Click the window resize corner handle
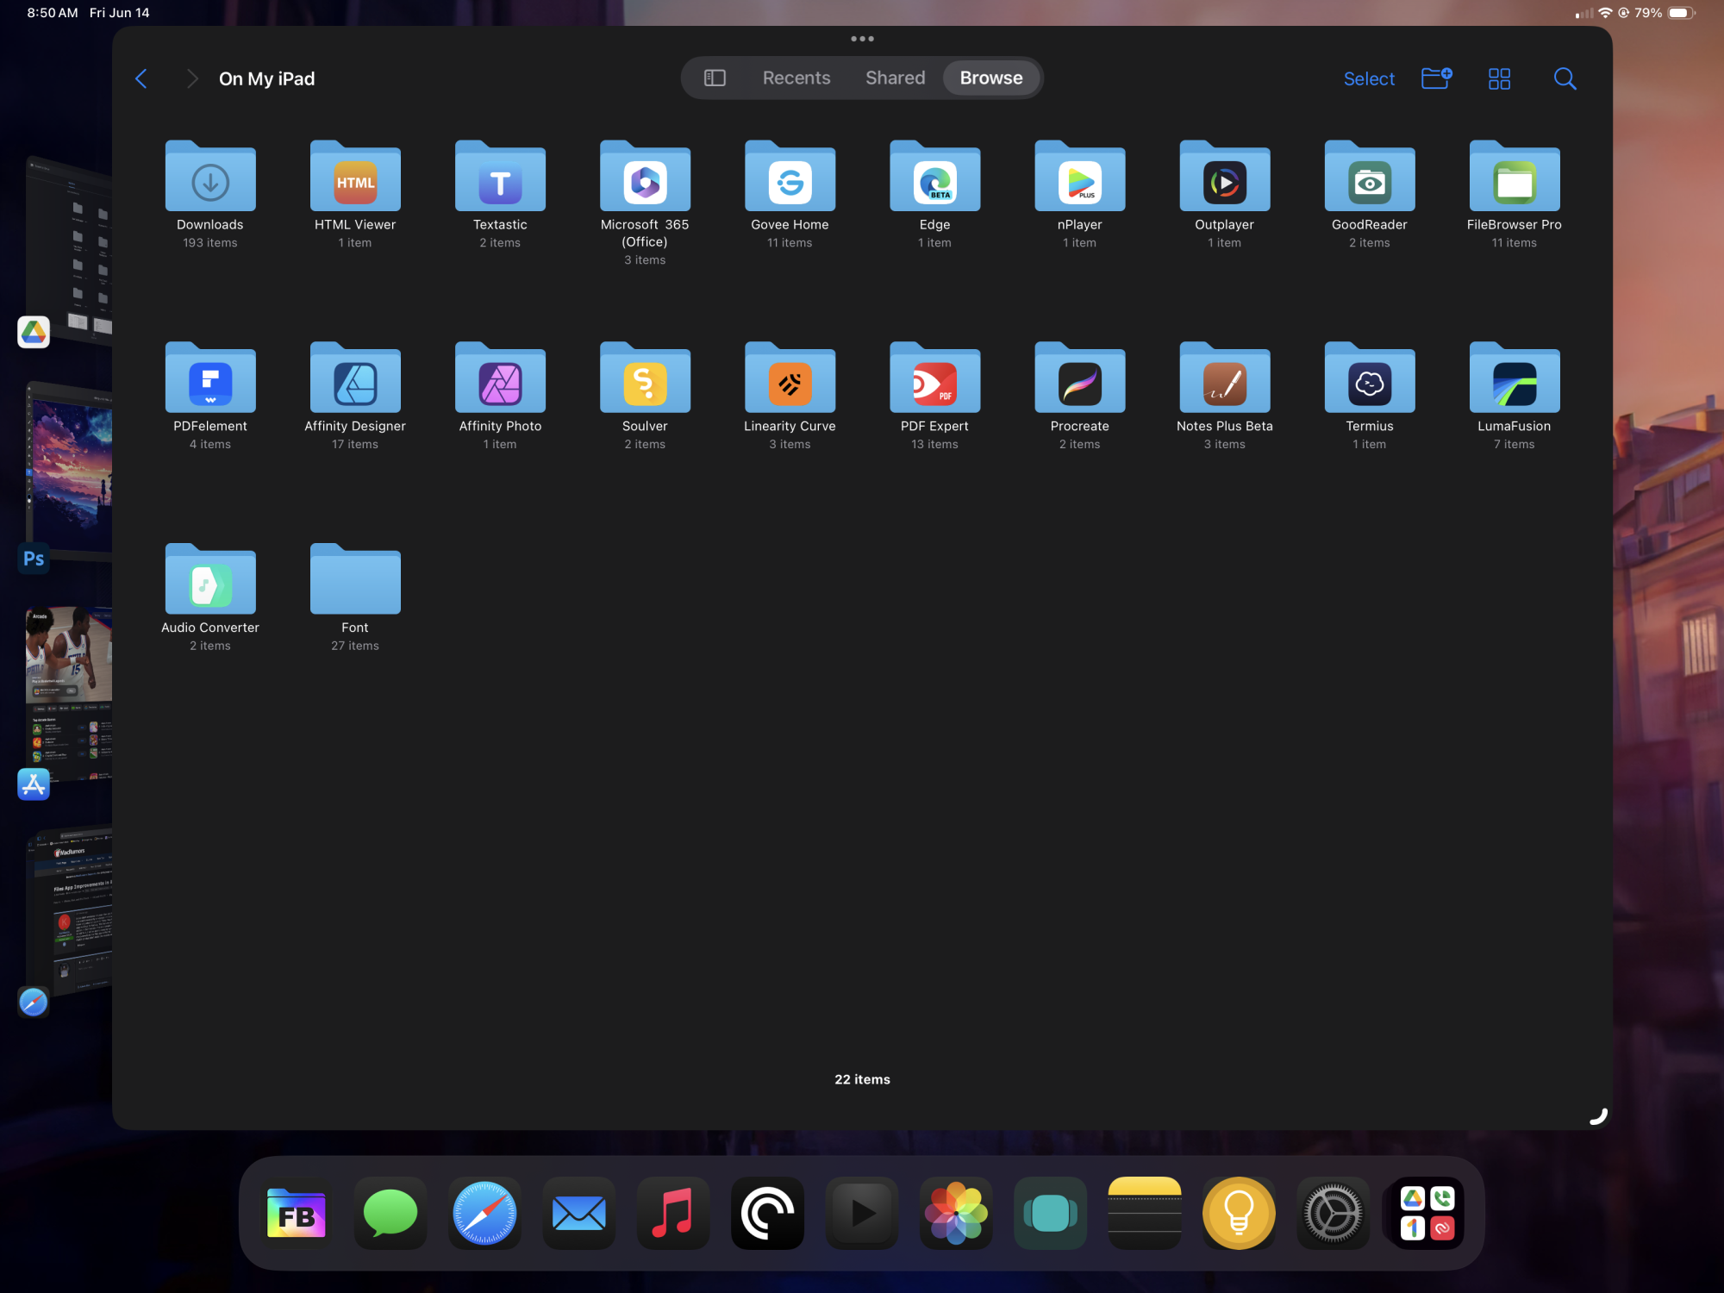 (1598, 1116)
